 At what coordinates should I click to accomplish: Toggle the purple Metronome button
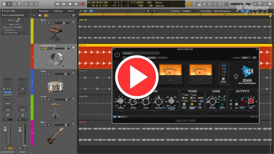(227, 4)
